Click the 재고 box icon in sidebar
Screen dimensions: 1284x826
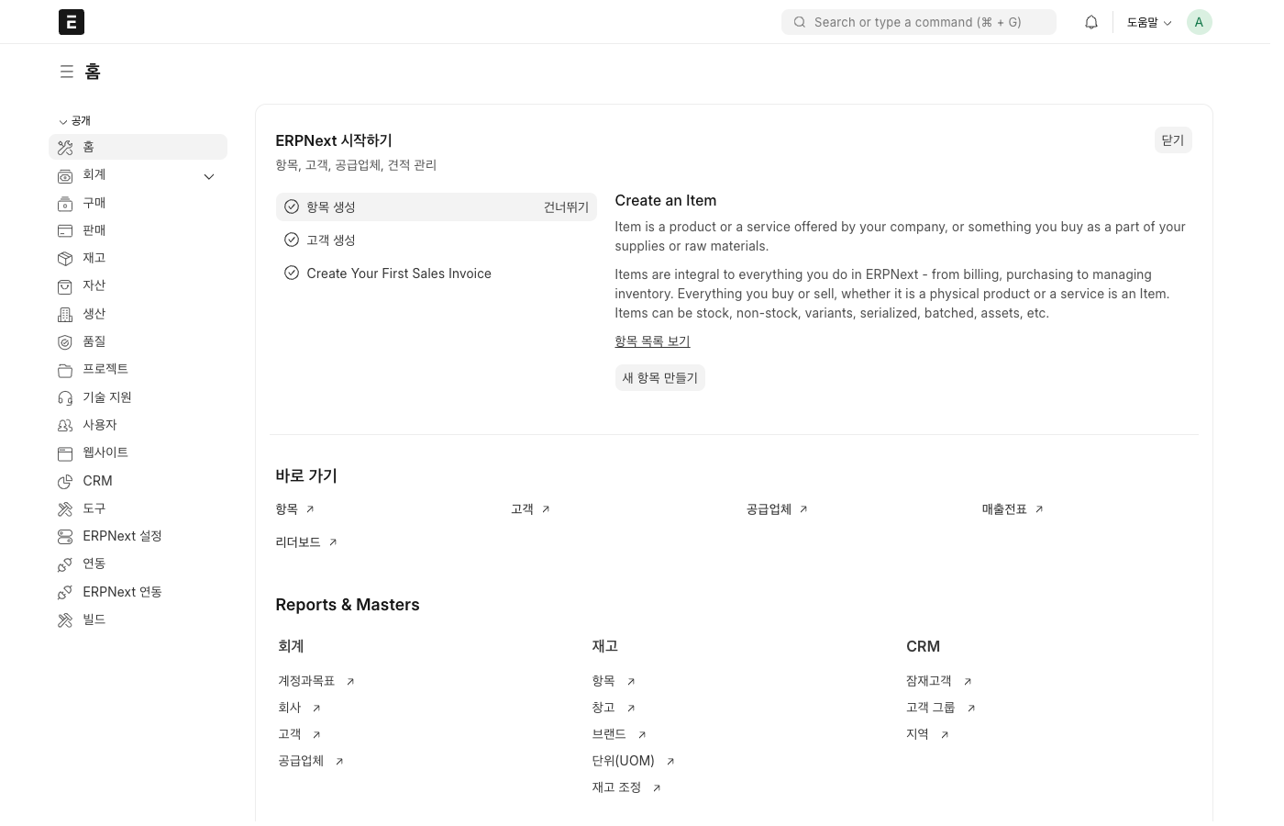65,259
